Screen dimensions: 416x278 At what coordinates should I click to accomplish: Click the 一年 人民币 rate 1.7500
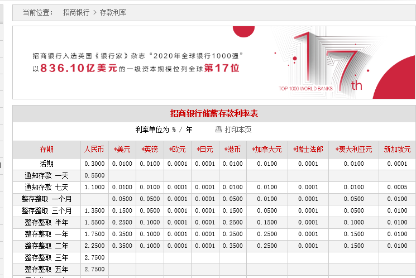94,234
